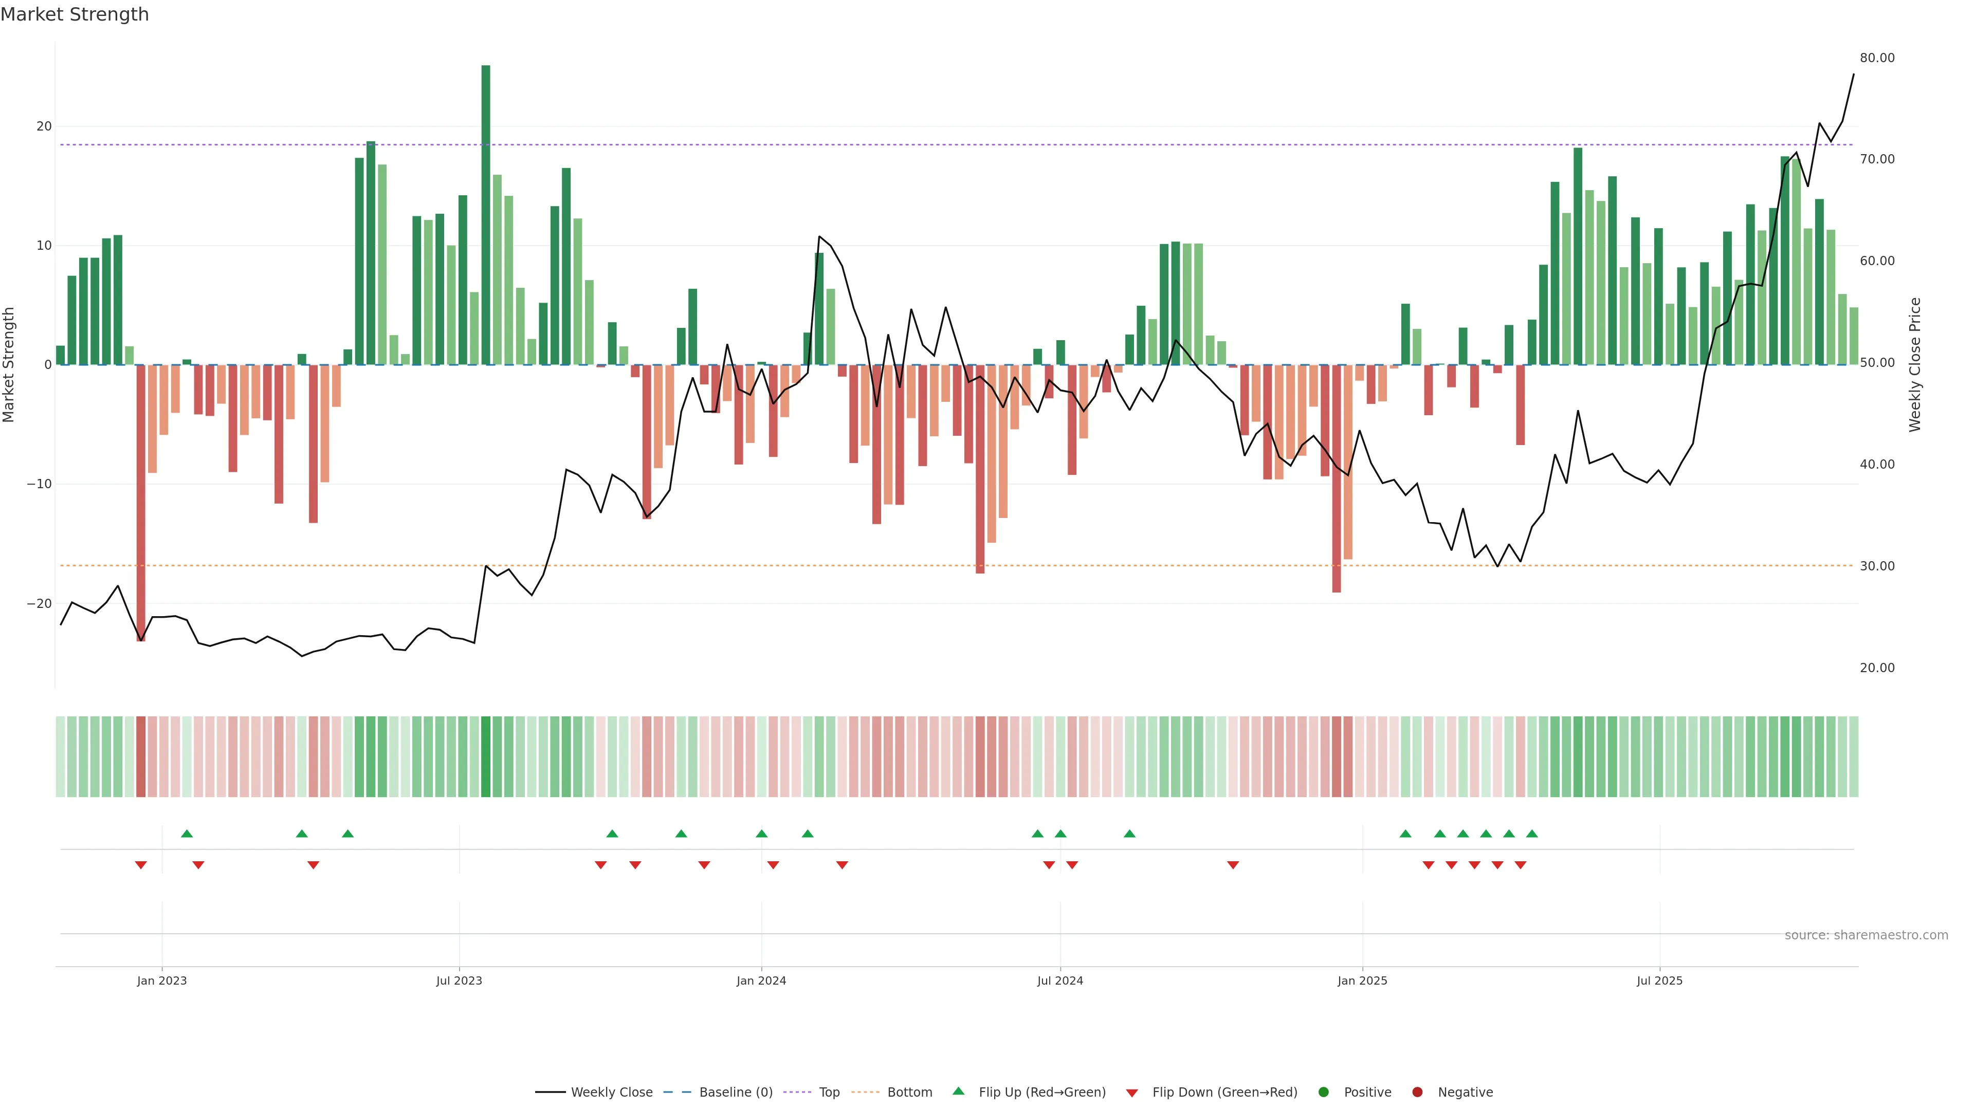This screenshot has height=1110, width=1974.
Task: Click the darkest green heatmap strip cell
Action: [486, 757]
